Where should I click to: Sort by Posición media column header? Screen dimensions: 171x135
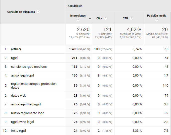(x=157, y=16)
